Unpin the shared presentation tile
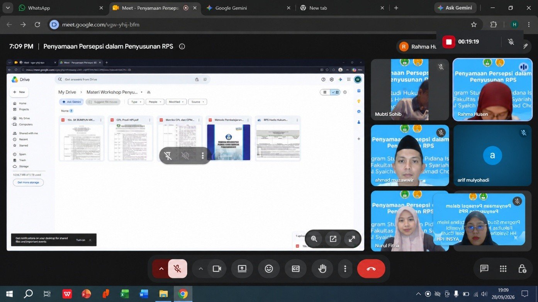This screenshot has height=302, width=538. coord(168,156)
